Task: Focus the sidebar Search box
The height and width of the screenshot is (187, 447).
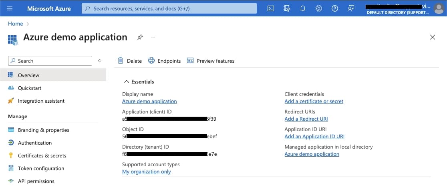Action: pyautogui.click(x=50, y=61)
